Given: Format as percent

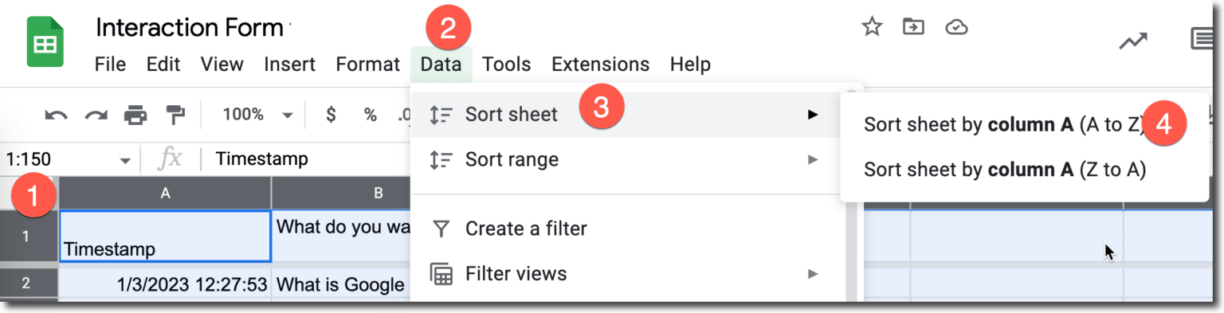Looking at the screenshot, I should tap(371, 115).
